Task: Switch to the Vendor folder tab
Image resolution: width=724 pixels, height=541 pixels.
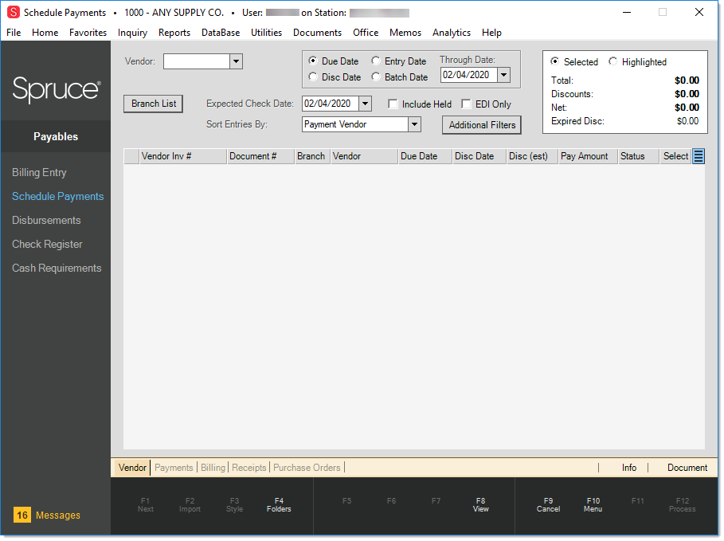Action: 133,469
